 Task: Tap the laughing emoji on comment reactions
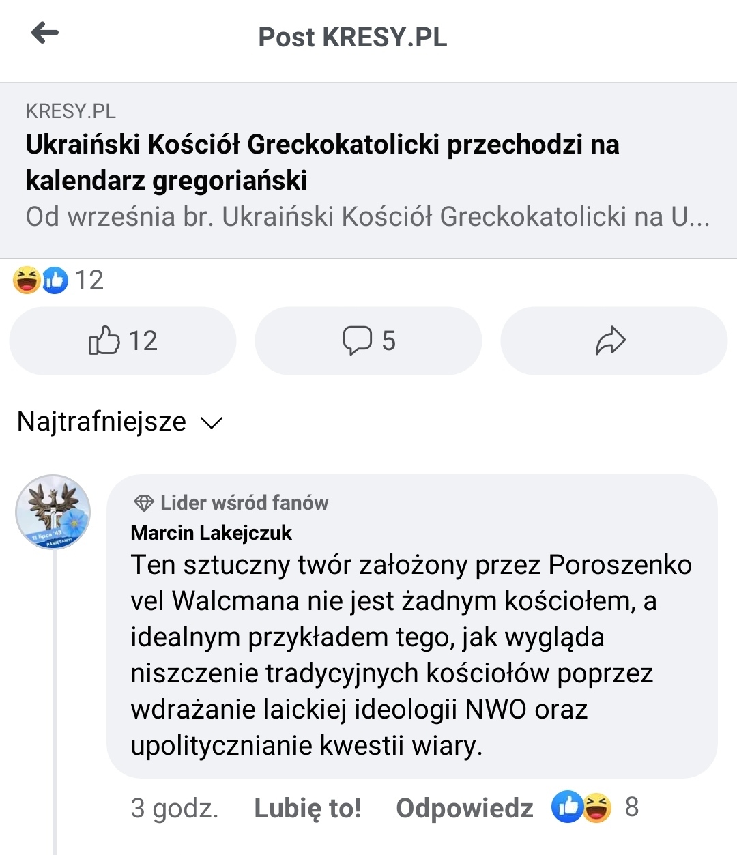point(598,807)
